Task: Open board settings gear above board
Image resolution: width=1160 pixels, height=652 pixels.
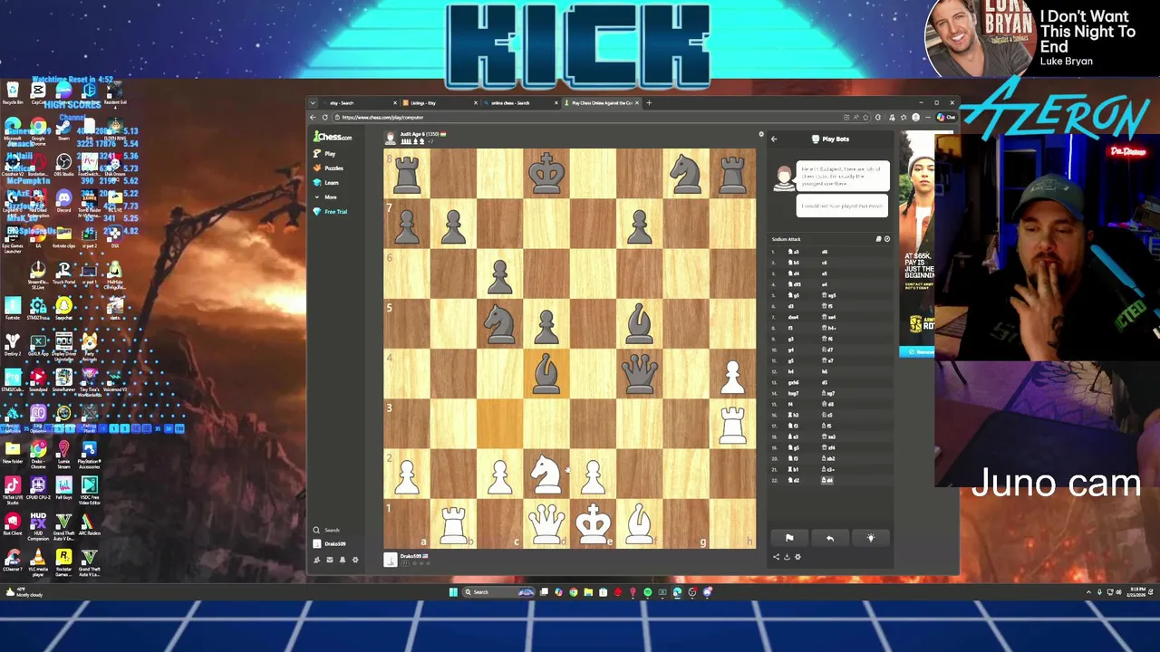Action: pyautogui.click(x=761, y=134)
